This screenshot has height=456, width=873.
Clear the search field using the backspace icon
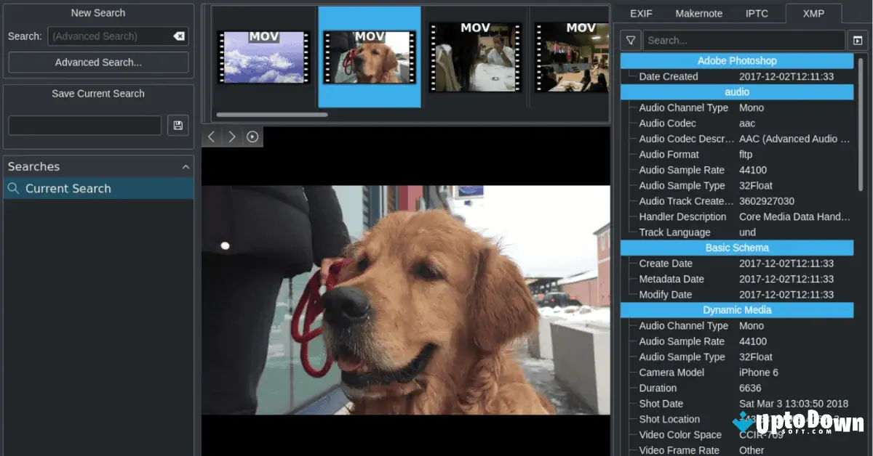[180, 36]
